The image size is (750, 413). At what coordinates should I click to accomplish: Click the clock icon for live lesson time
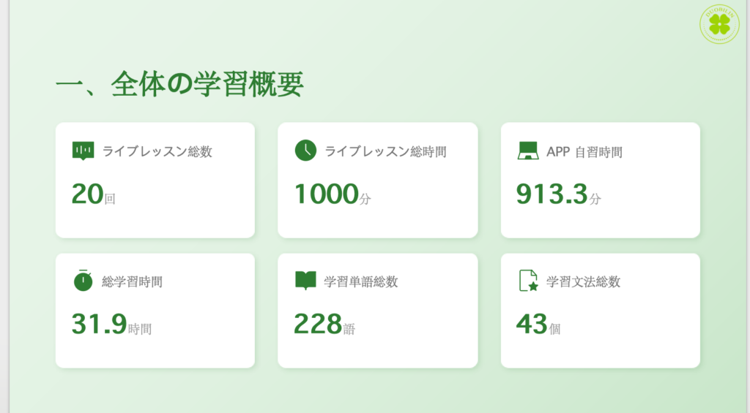click(305, 151)
